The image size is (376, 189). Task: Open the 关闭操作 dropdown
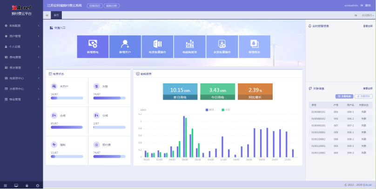[x=367, y=15]
